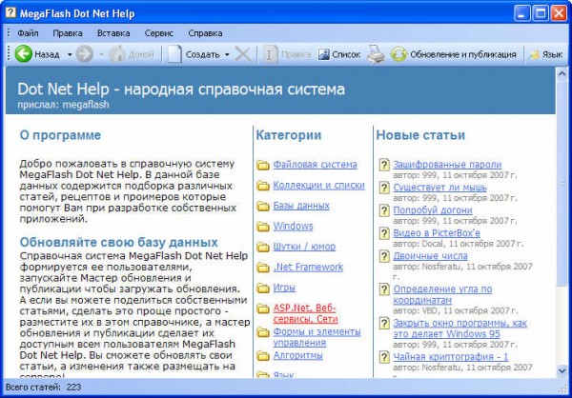Open article Закрыть окно программы
Screen dimensions: 572x398
point(460,328)
